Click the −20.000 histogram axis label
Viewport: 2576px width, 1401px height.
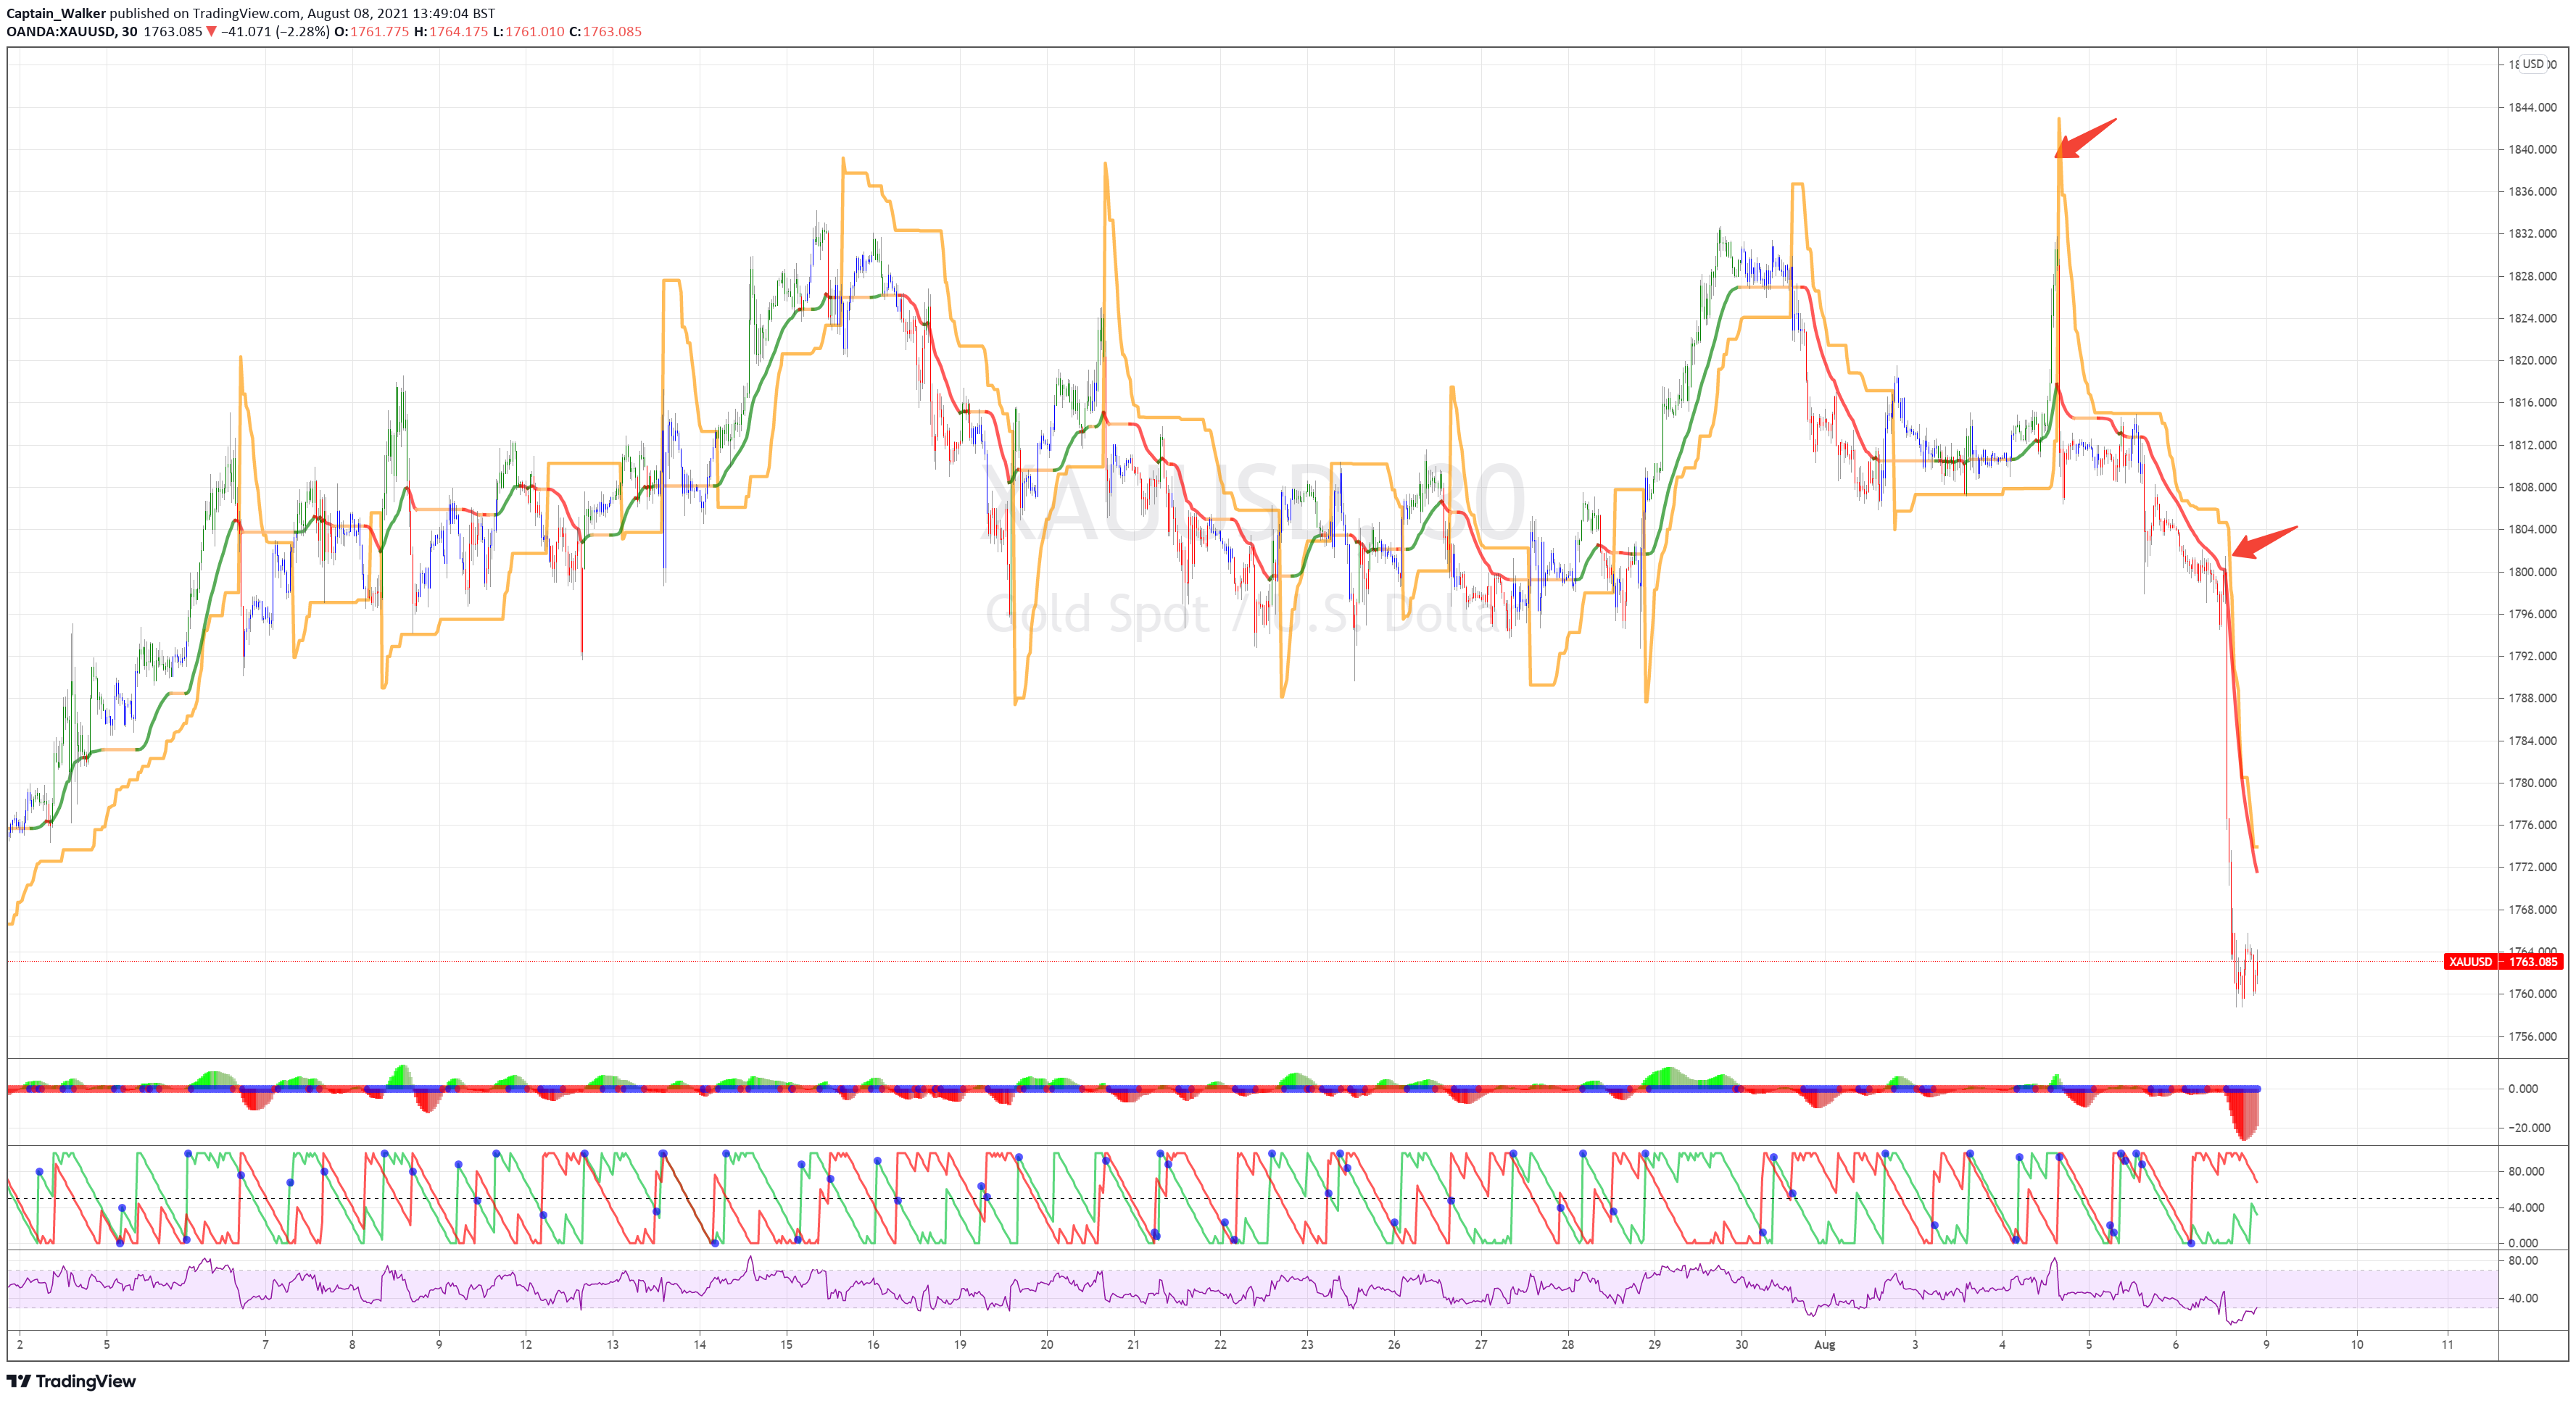pyautogui.click(x=2529, y=1127)
